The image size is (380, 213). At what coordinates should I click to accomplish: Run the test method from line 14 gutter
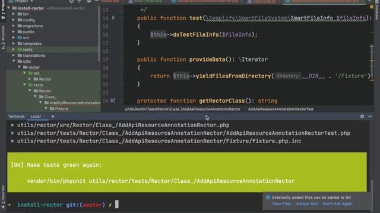coord(113,18)
